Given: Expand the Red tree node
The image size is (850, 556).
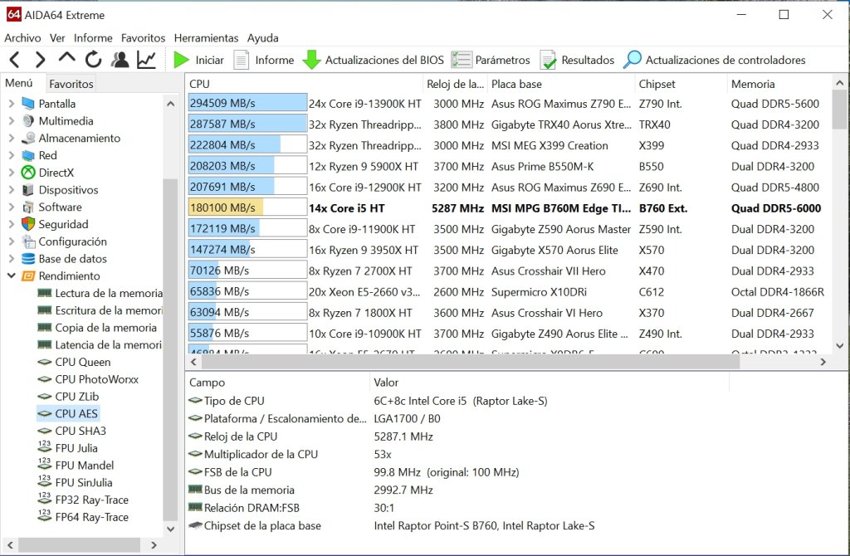Looking at the screenshot, I should click(x=12, y=155).
